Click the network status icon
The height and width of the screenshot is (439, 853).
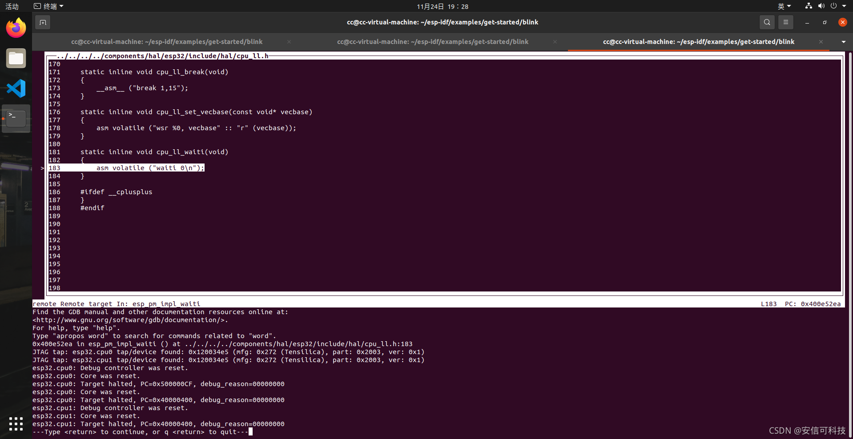809,6
